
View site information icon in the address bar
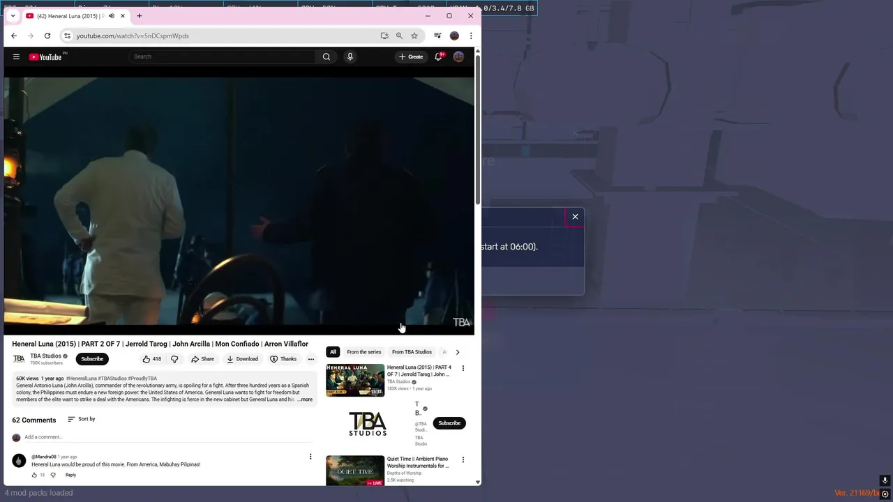[x=67, y=36]
